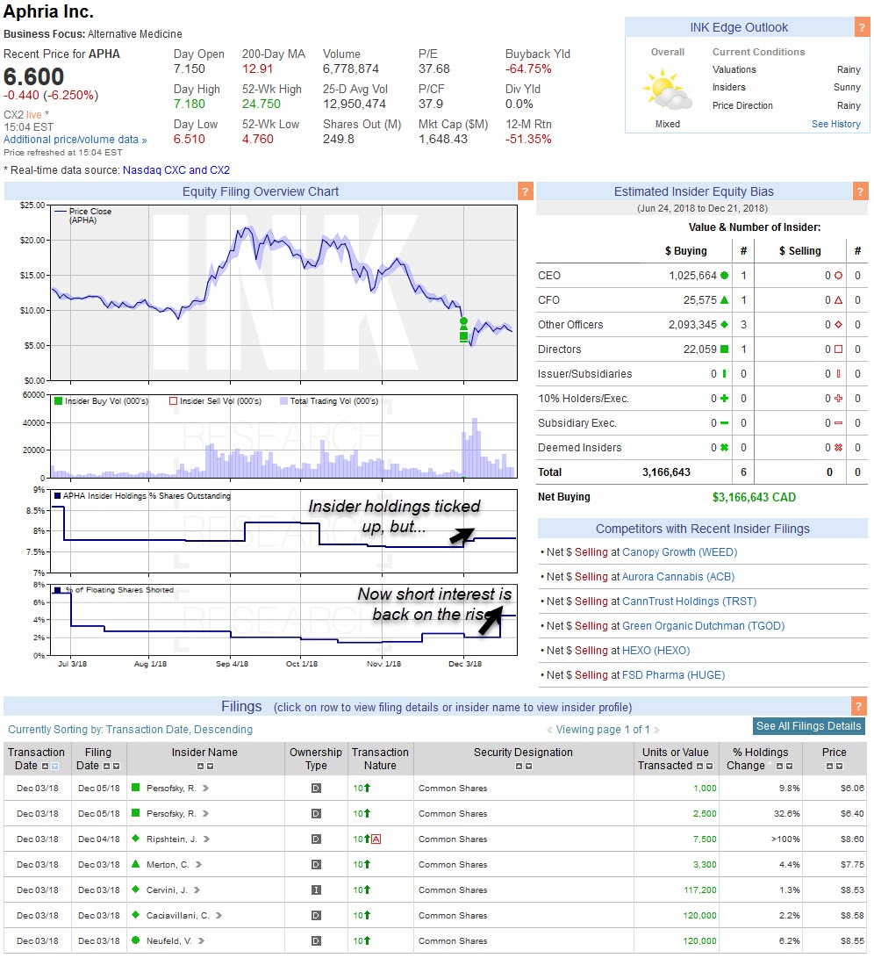The width and height of the screenshot is (874, 958).
Task: Expand the chevron next to Ripshtein, J.
Action: pyautogui.click(x=206, y=839)
